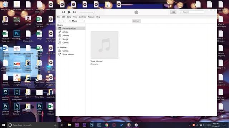Select Recently Added in the sidebar

pyautogui.click(x=71, y=28)
